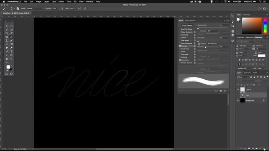Select the Ellipse shape tool
Screen dimensions: 269x151
[11, 55]
